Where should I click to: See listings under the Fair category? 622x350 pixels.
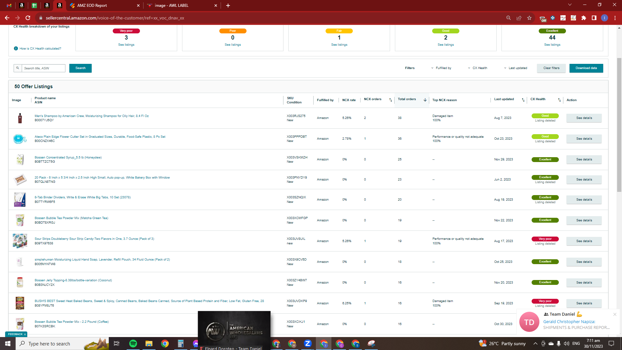click(339, 45)
